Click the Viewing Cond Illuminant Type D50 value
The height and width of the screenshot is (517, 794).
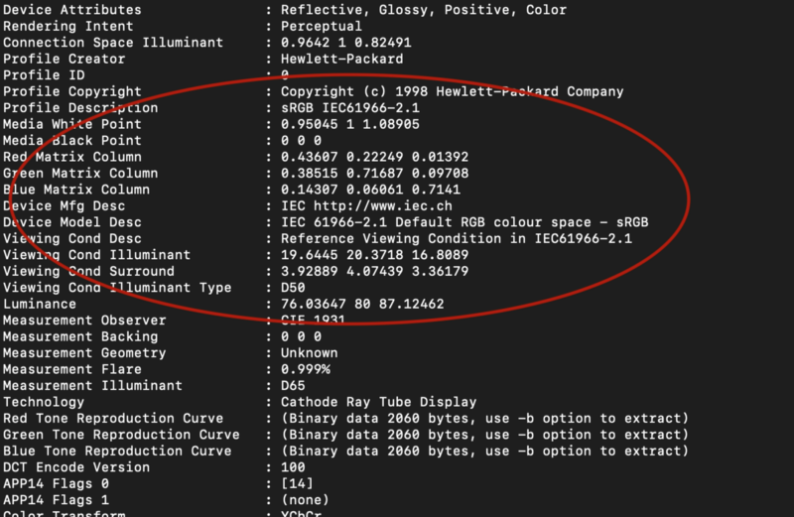297,288
